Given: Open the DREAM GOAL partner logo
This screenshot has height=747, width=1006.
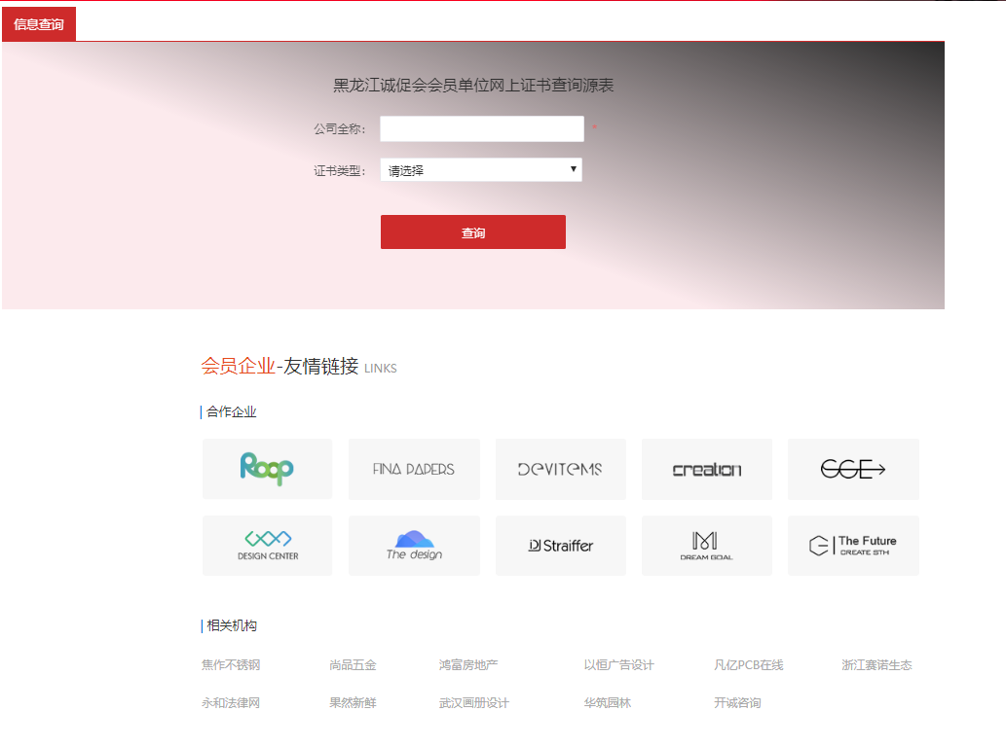Looking at the screenshot, I should [706, 546].
